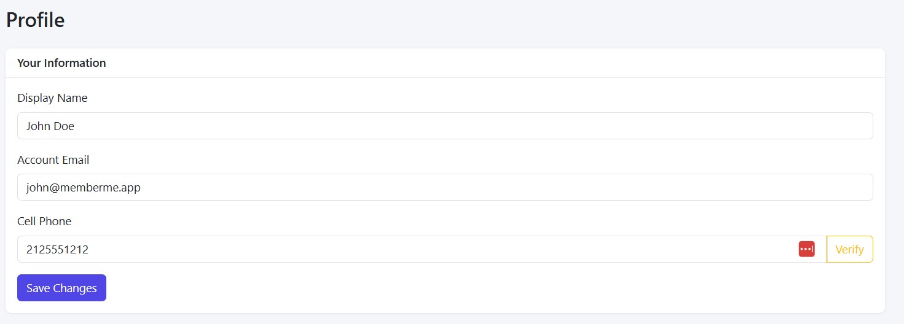Click the "Cell Phone" field label
This screenshot has width=904, height=324.
(x=44, y=222)
